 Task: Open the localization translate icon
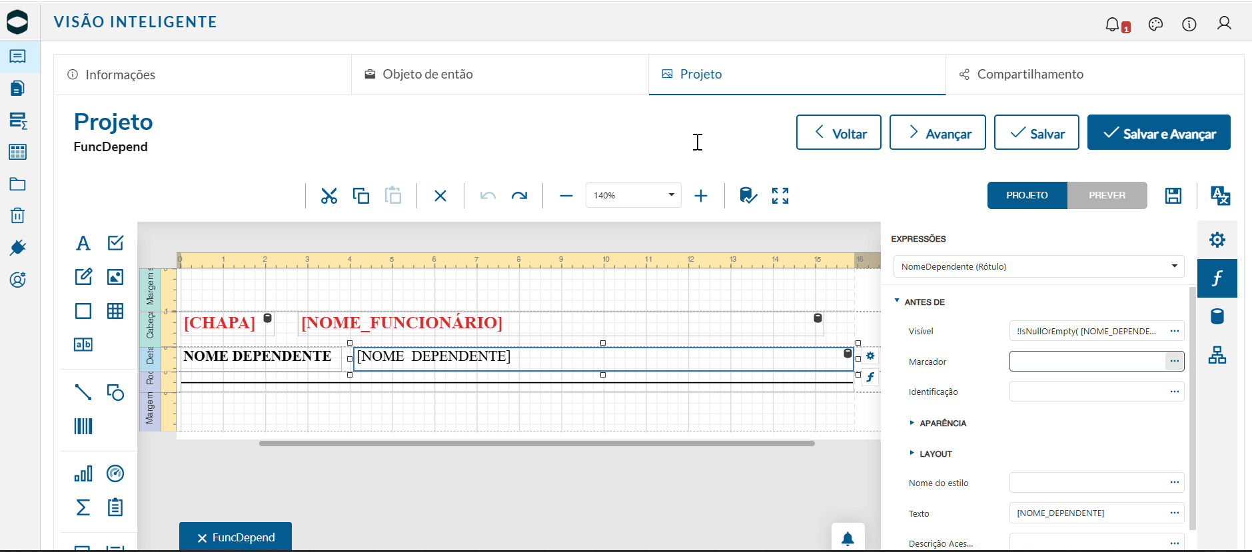[x=1220, y=196]
